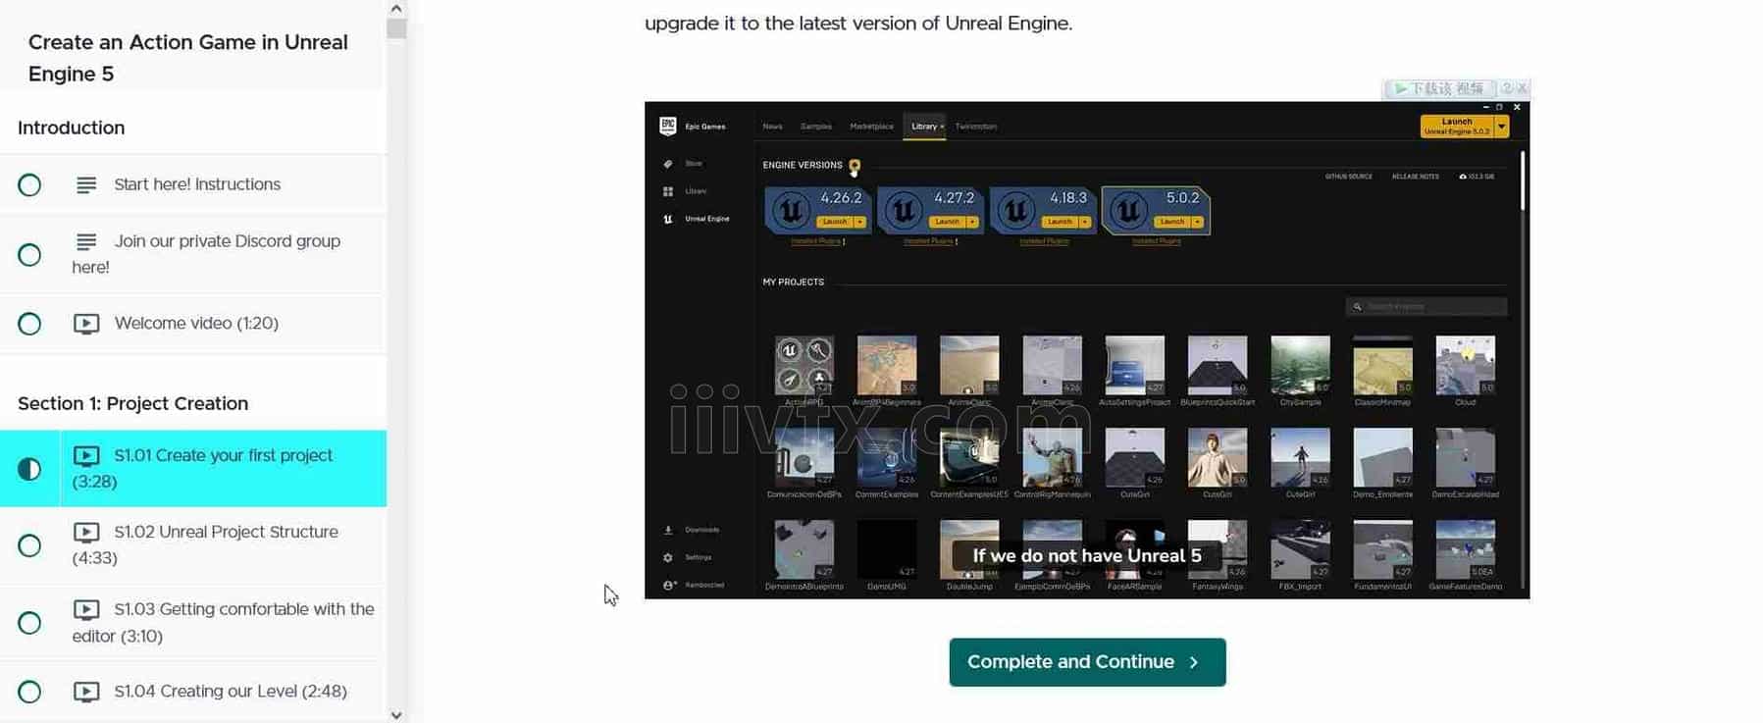Open the Marketplace tab in Epic launcher

tap(871, 127)
